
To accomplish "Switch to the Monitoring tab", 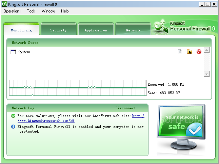I will tap(21, 29).
